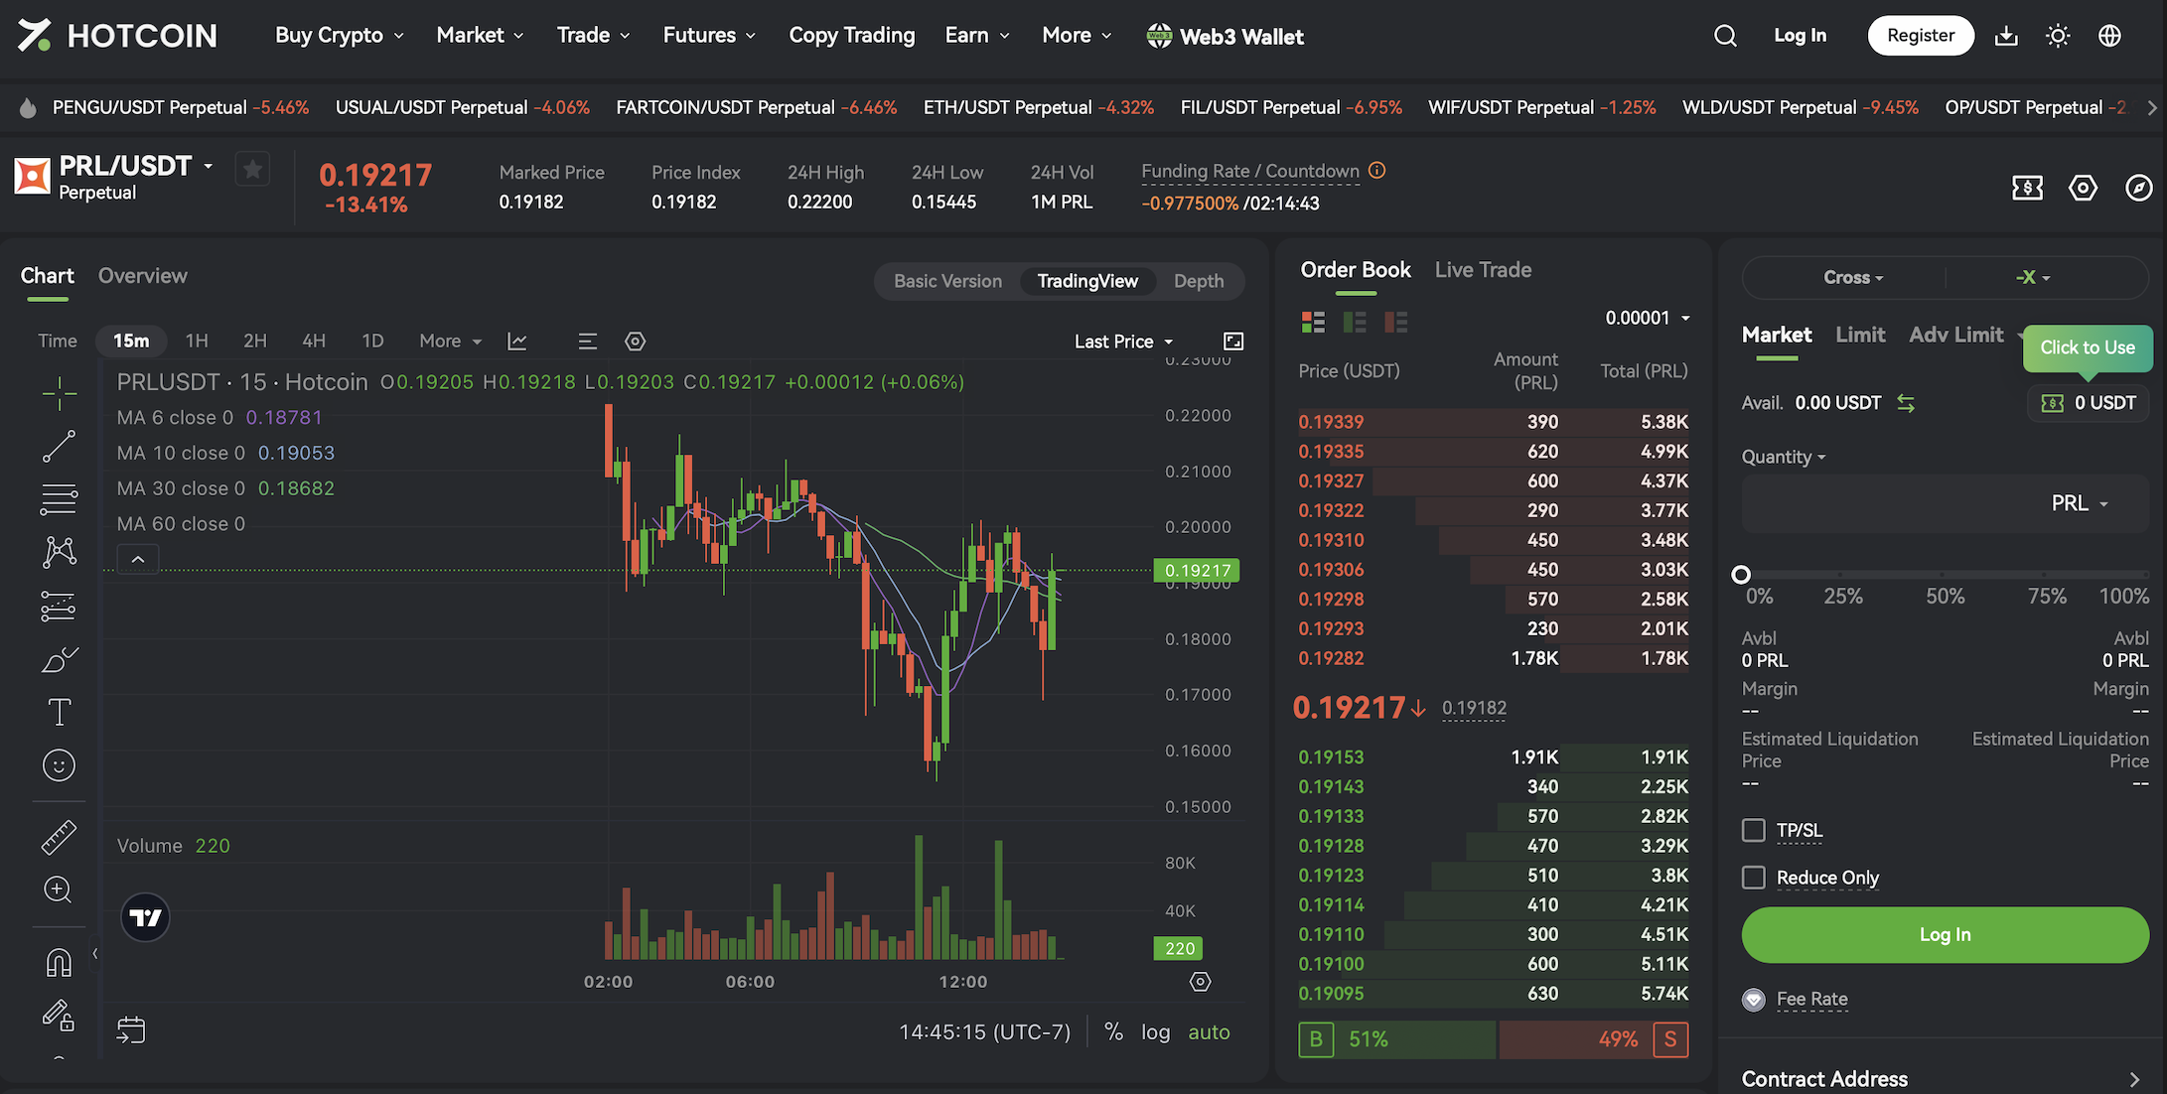Show sell orders only layout

(1396, 322)
